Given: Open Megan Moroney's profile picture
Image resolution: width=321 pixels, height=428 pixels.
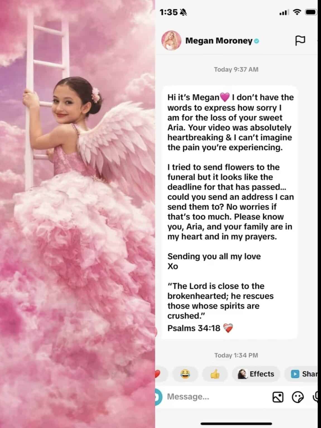Looking at the screenshot, I should (171, 41).
